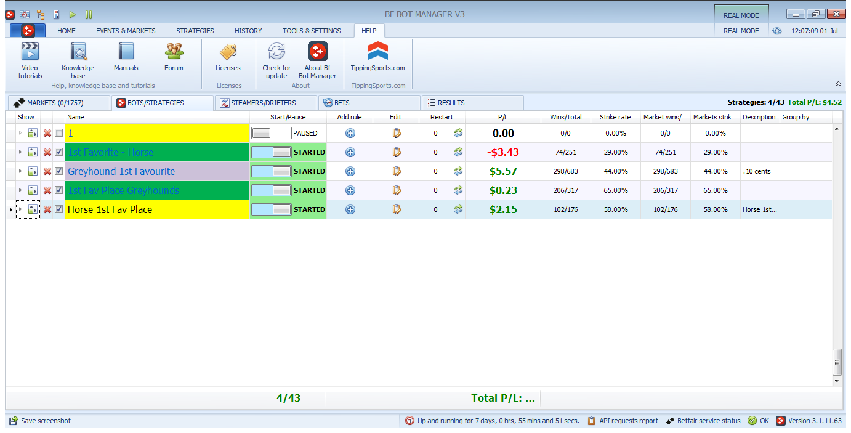Image resolution: width=851 pixels, height=433 pixels.
Task: Open API requests report
Action: (x=623, y=421)
